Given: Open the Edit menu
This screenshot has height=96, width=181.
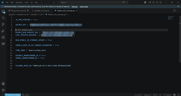Looking at the screenshot, I should [x=12, y=2].
